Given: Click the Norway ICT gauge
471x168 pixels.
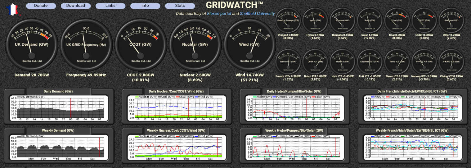Looking at the screenshot, I should pyautogui.click(x=425, y=62).
